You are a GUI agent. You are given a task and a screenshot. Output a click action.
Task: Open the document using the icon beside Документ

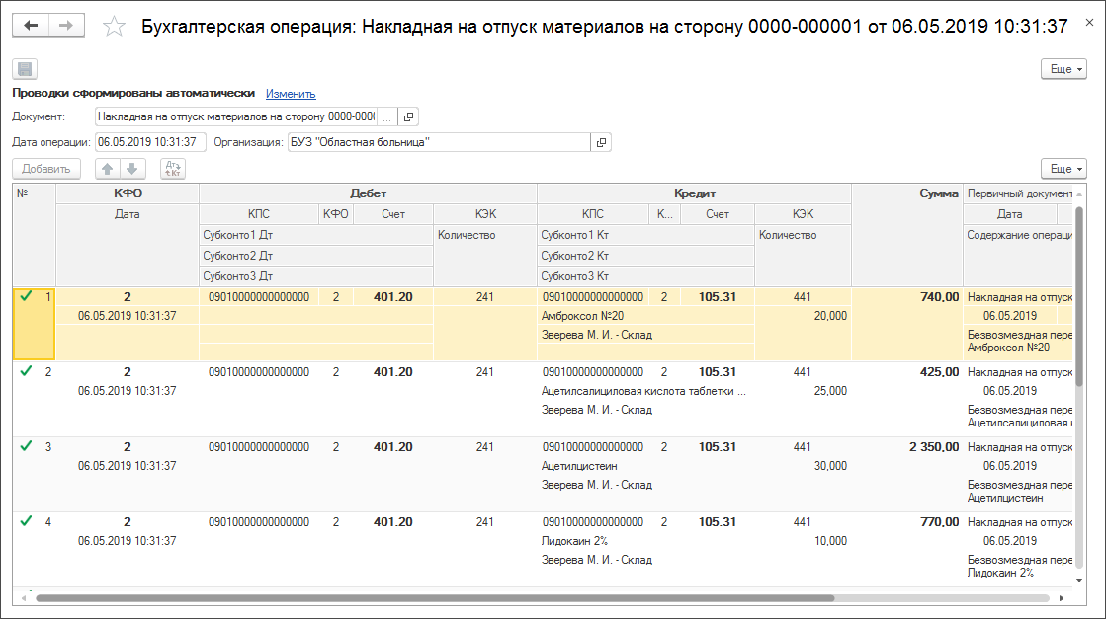(408, 116)
